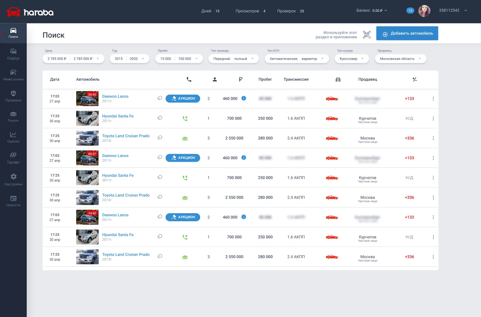
Task: Sort by person column header icon
Action: (215, 79)
